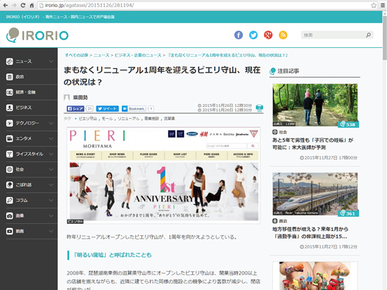This screenshot has width=387, height=290.
Task: Open the RSS feed icon in header
Action: pos(283,35)
